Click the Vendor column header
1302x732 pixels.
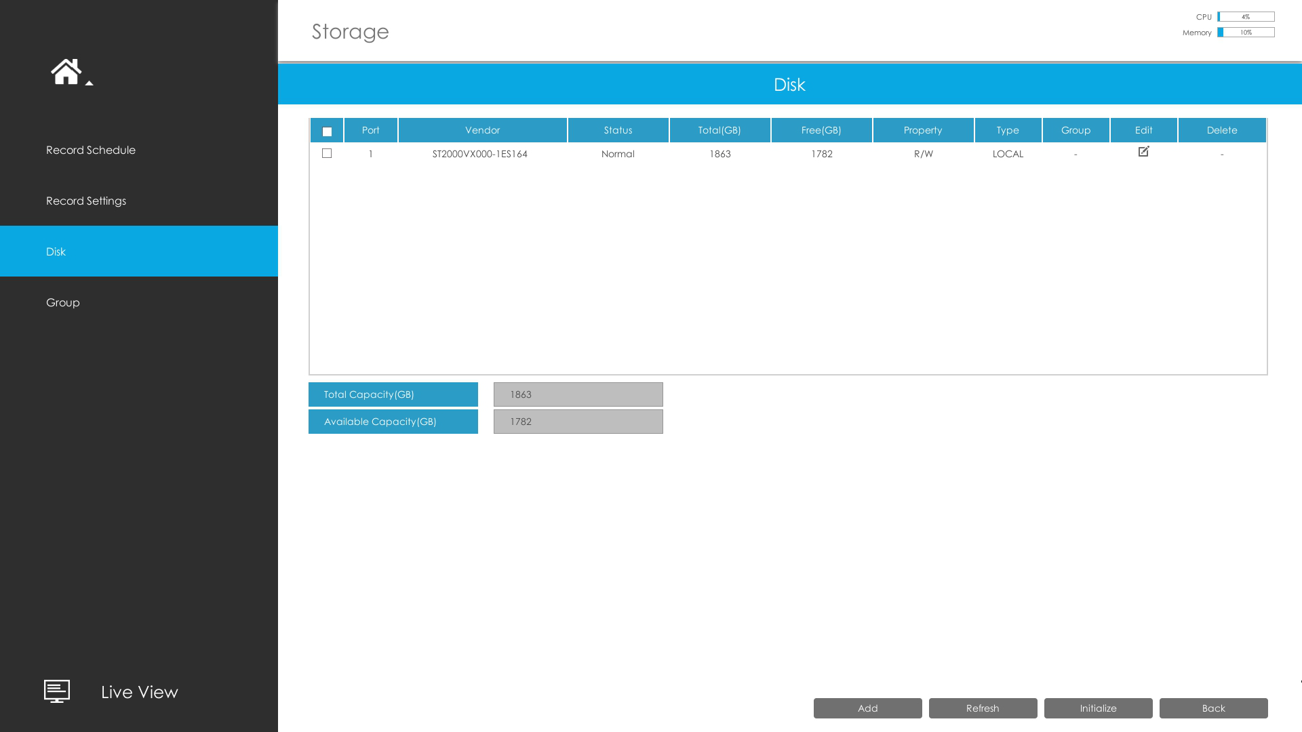pos(482,130)
